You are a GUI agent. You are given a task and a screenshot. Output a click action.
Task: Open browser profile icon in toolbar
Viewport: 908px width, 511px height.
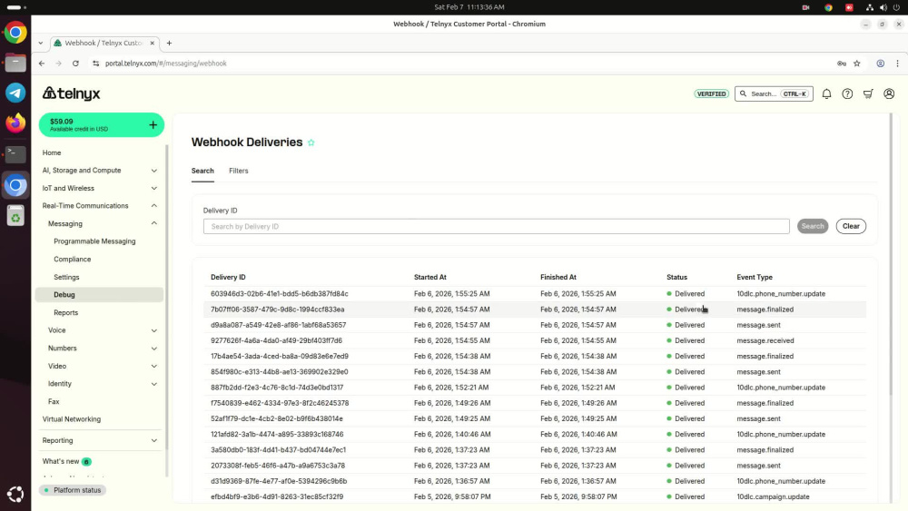click(880, 64)
